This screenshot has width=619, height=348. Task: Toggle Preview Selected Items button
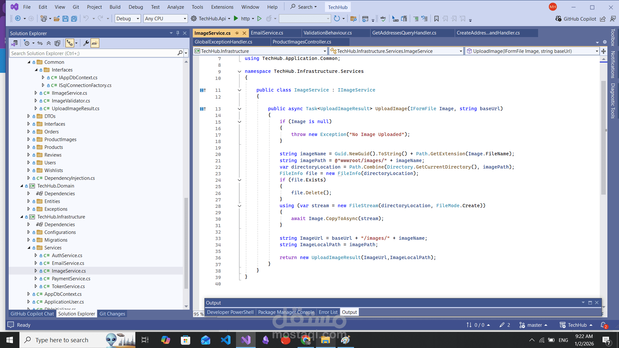coord(95,43)
